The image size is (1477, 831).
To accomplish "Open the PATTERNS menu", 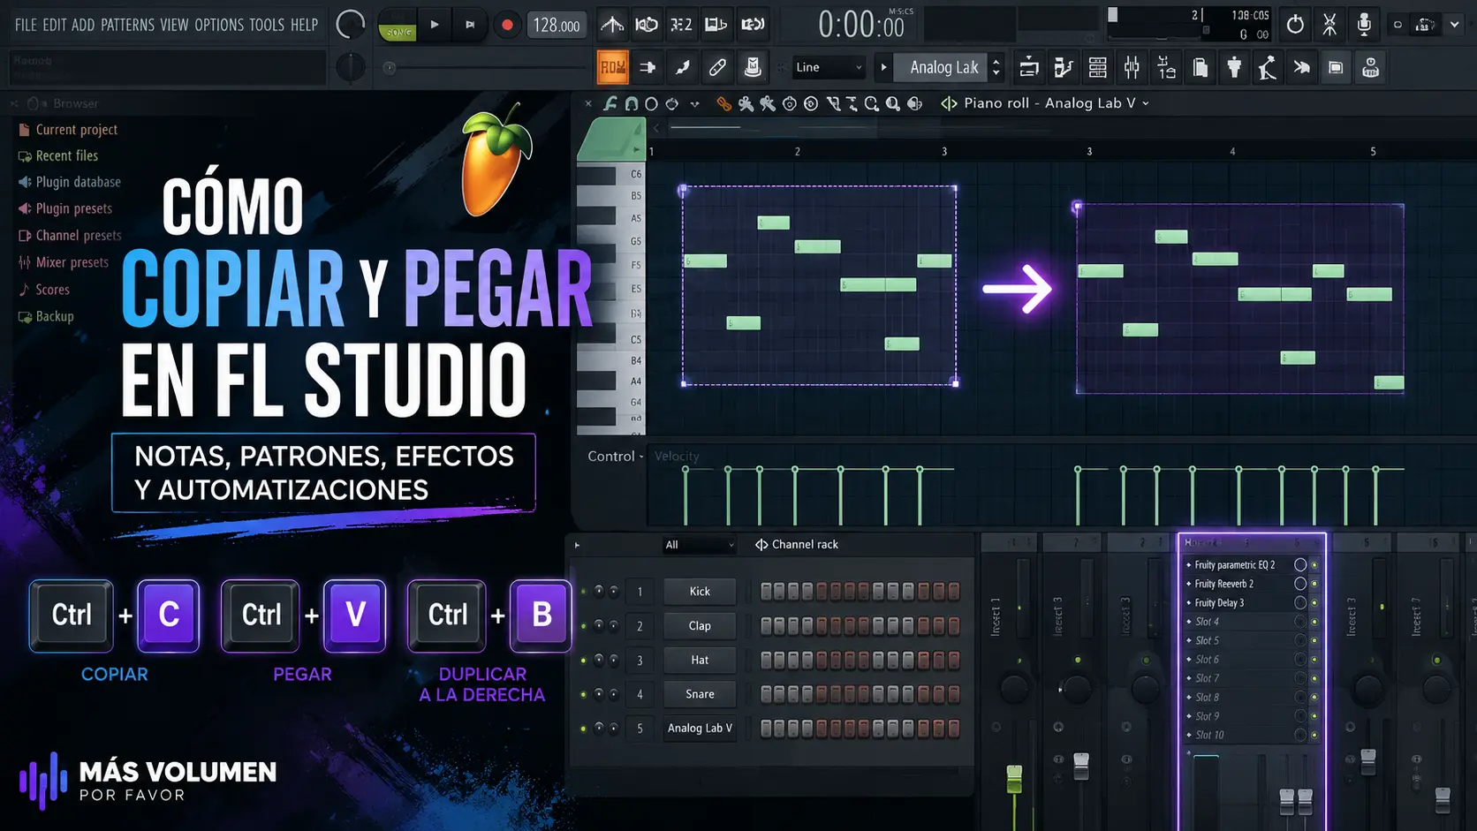I will coord(127,25).
